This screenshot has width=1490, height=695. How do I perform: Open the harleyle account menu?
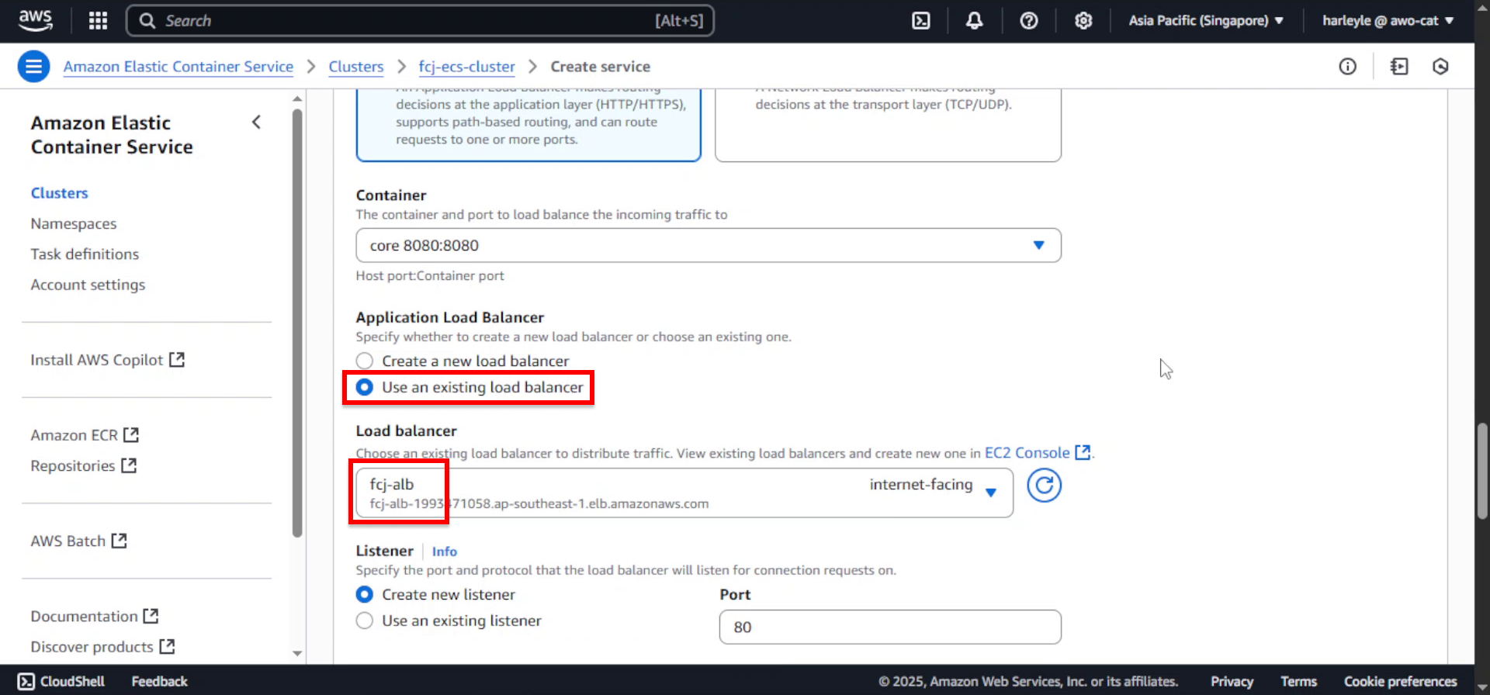pos(1388,21)
